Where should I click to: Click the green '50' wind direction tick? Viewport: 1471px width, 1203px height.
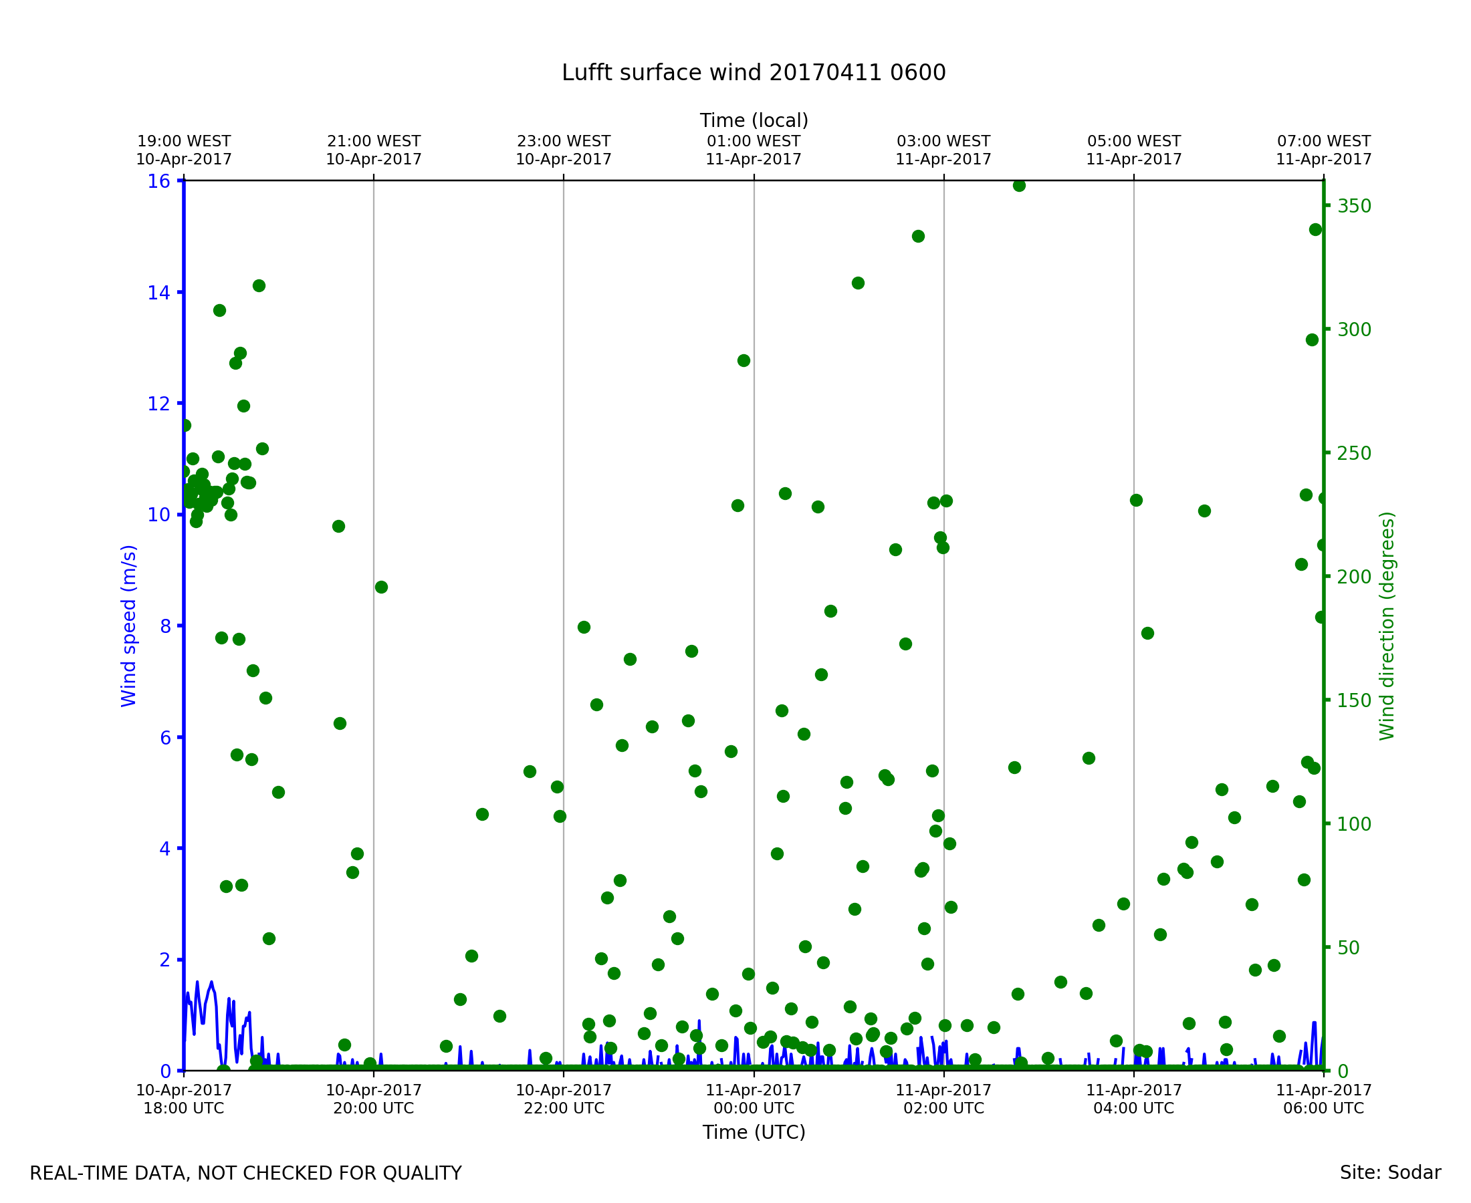tap(1347, 948)
